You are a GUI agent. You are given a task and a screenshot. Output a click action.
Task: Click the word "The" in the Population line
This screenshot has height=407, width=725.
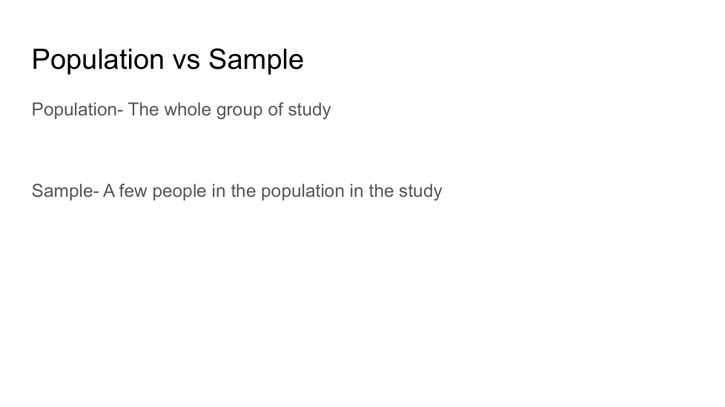pos(143,110)
